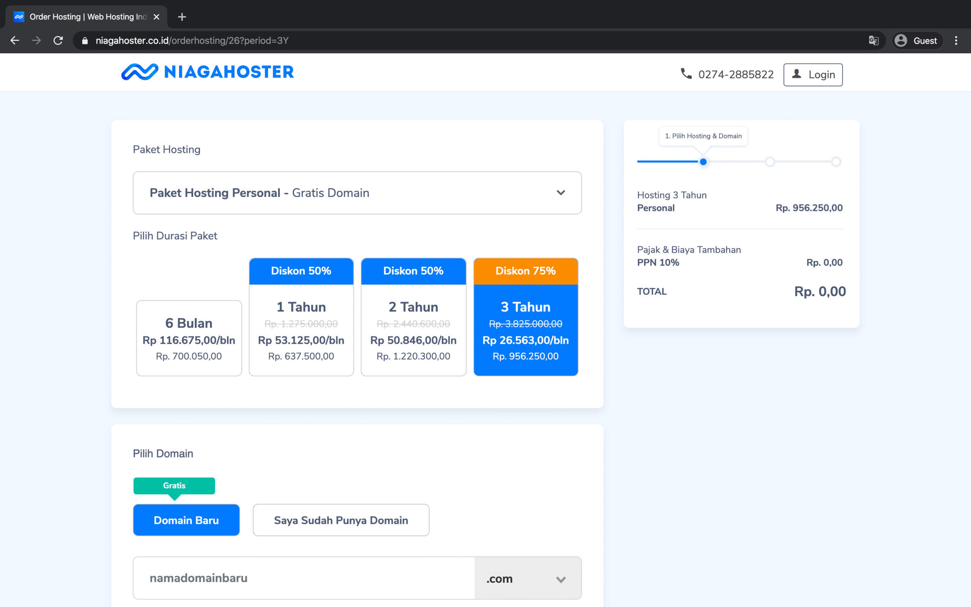
Task: Go back with the browser back arrow
Action: pos(15,41)
